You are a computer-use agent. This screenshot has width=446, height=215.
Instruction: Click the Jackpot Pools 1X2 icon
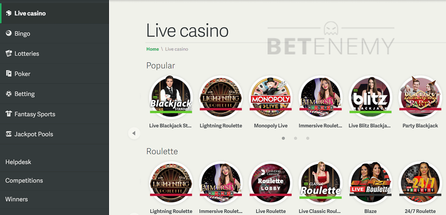pos(8,134)
